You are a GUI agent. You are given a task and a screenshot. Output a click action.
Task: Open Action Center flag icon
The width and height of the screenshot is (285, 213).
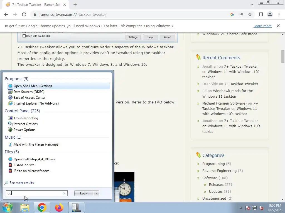point(247,208)
